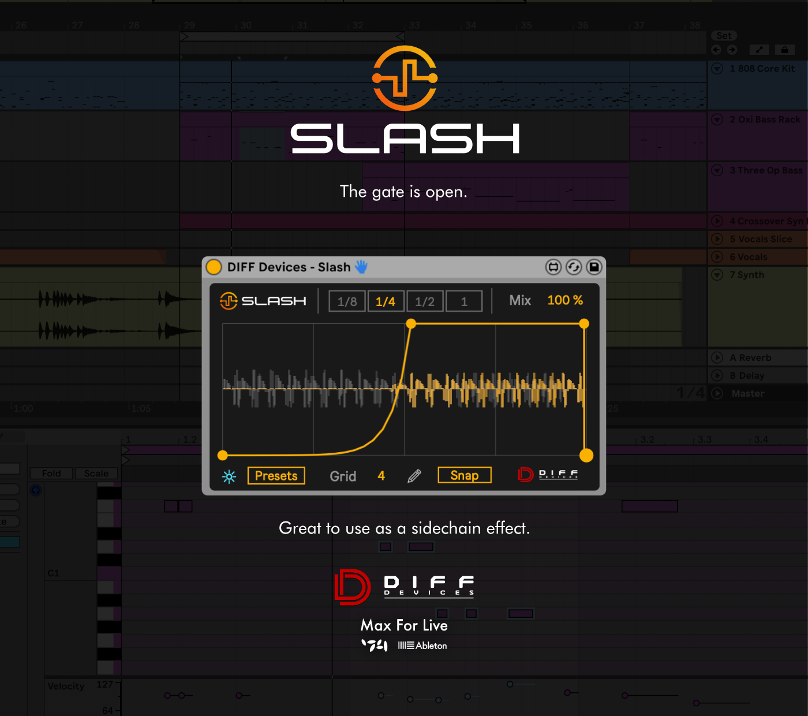The image size is (808, 716).
Task: Click the small Slash logo inside the device
Action: tap(263, 301)
